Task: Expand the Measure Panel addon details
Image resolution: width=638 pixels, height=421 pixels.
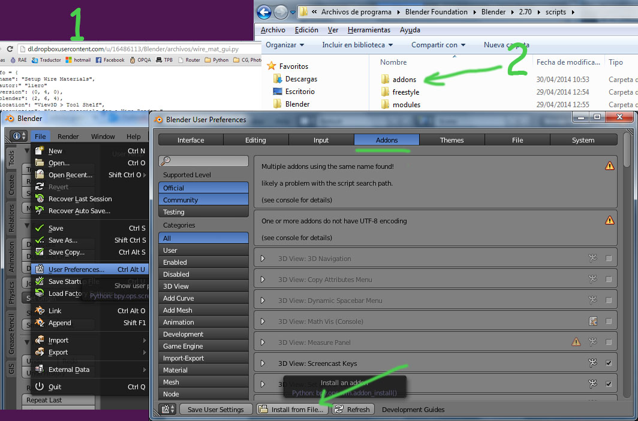Action: click(263, 342)
